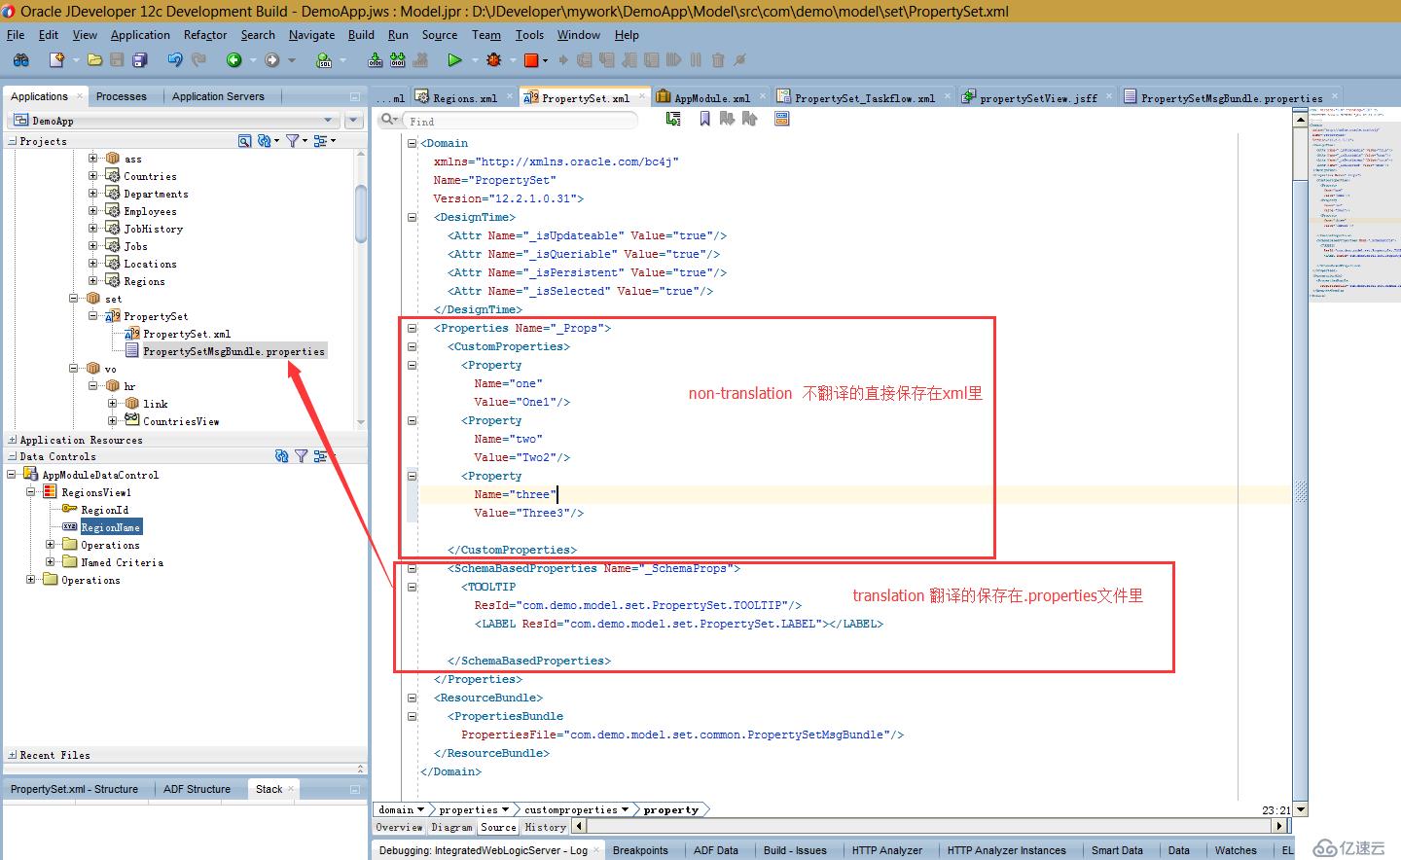1401x860 pixels.
Task: Click the Make project build icon
Action: click(x=375, y=60)
